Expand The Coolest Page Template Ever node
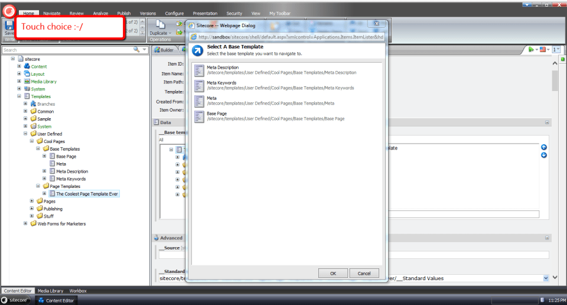Viewport: 567px width, 305px height. pos(44,193)
